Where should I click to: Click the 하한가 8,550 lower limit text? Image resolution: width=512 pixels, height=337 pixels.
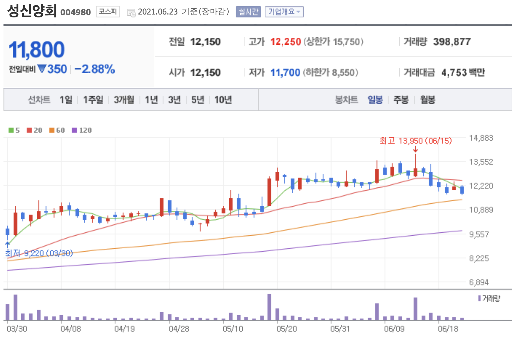tap(330, 72)
